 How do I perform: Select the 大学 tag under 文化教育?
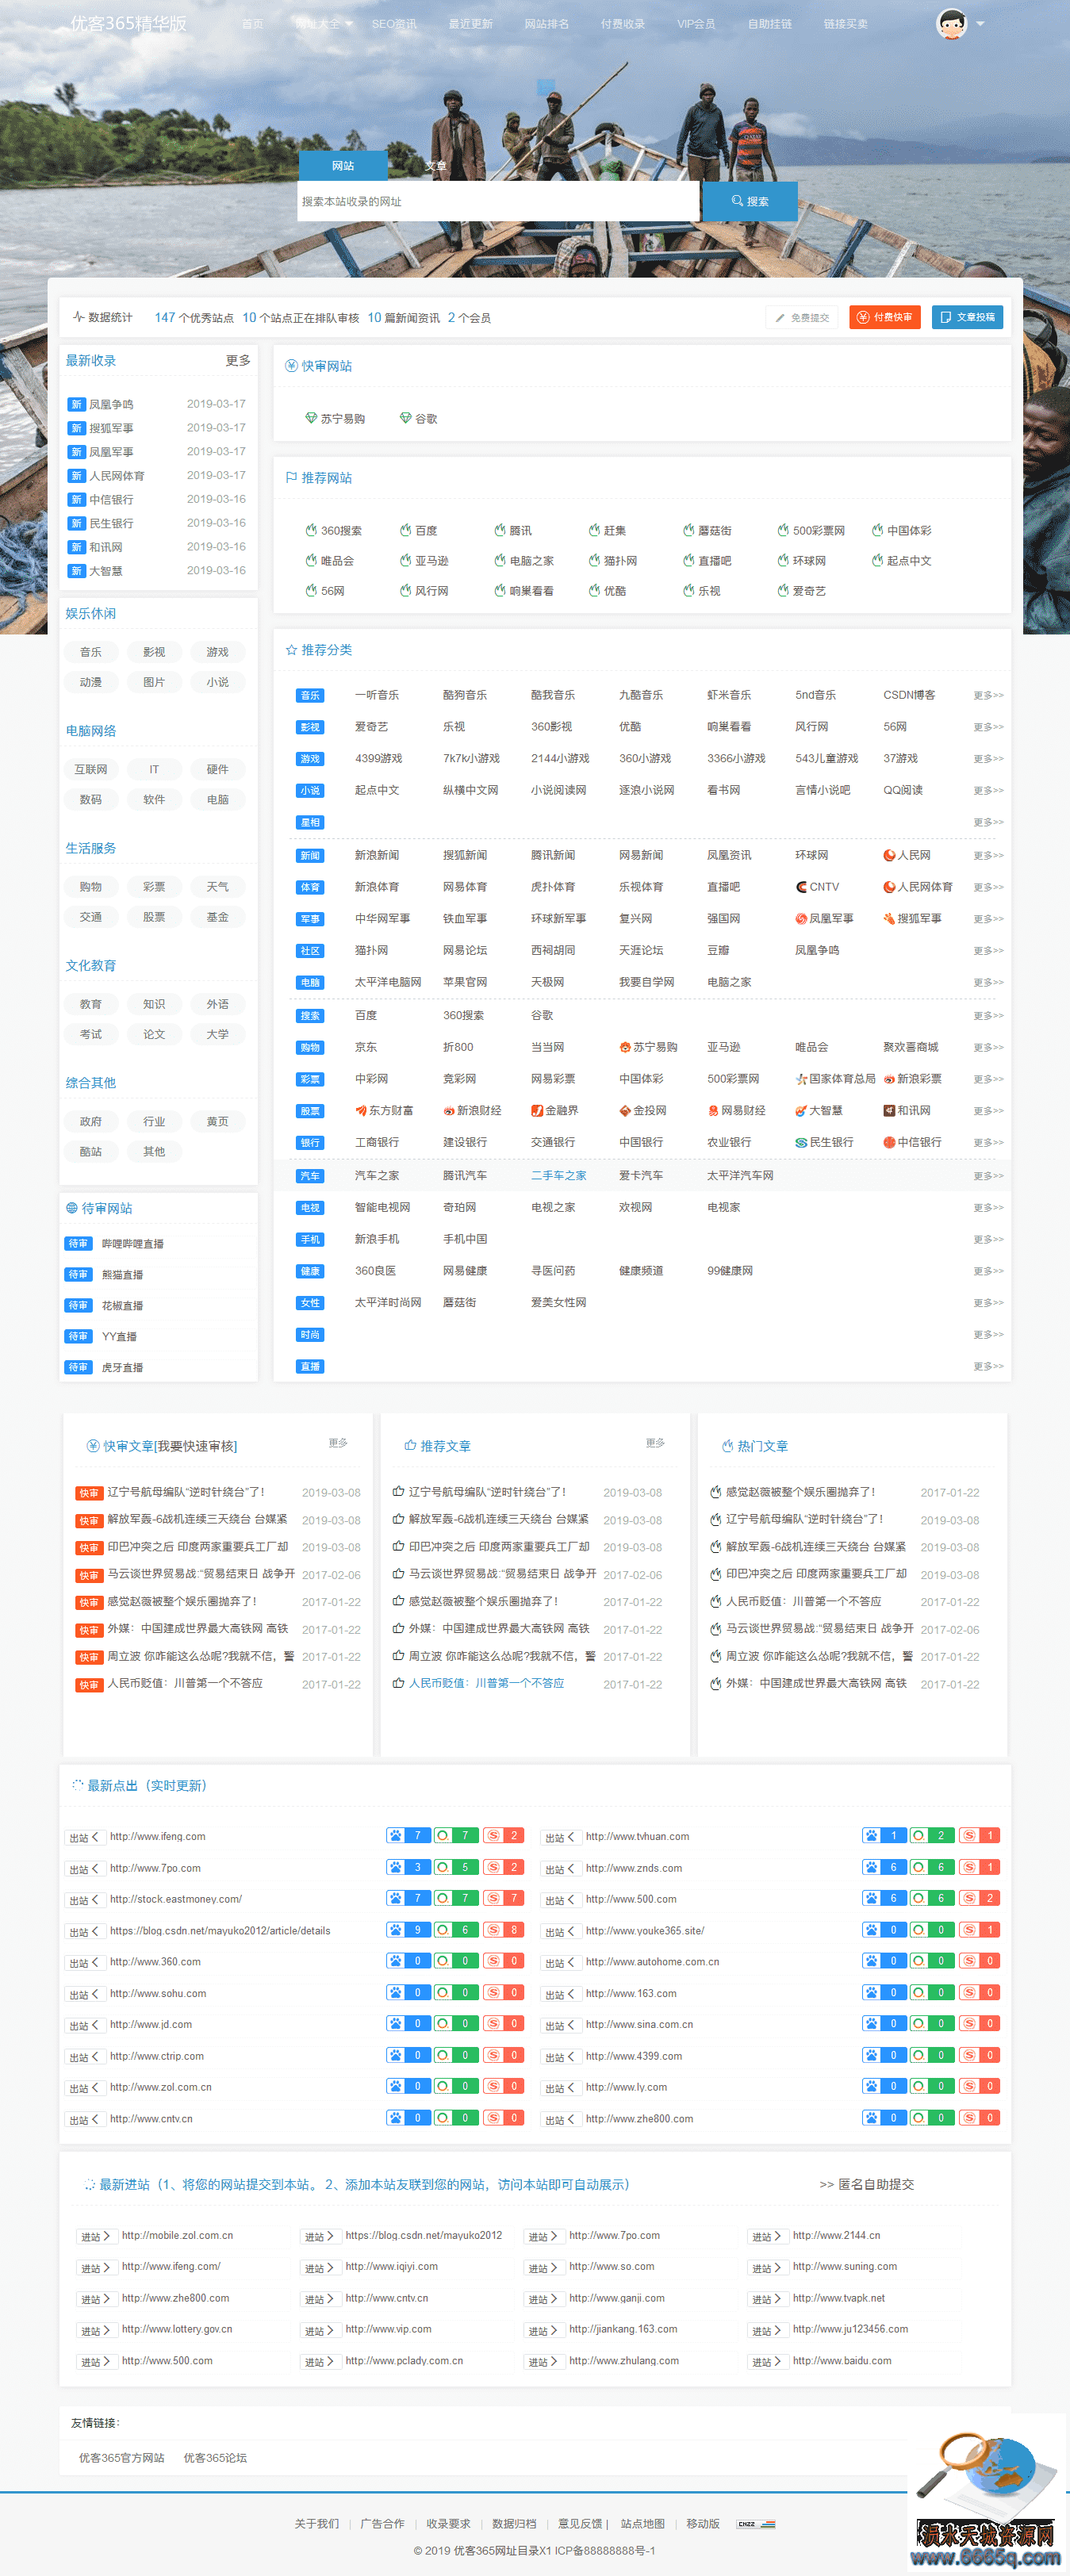click(217, 1034)
